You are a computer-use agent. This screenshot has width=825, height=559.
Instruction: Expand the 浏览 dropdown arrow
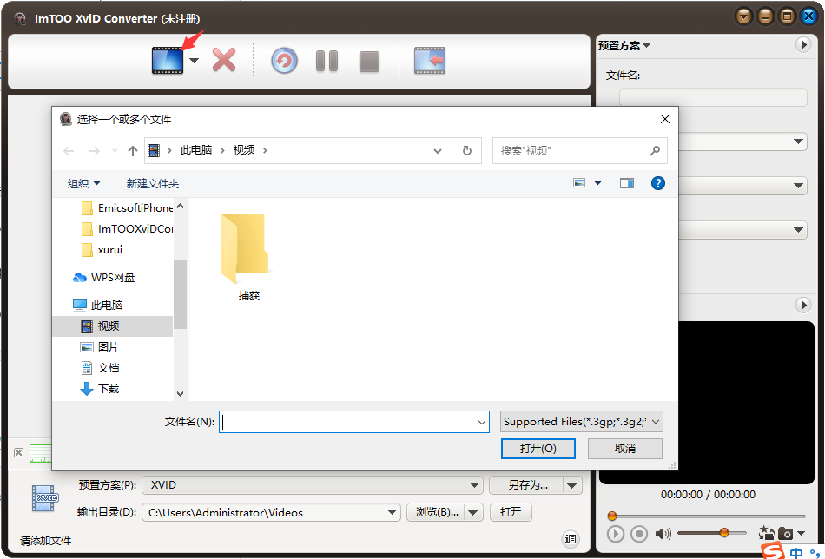click(473, 512)
